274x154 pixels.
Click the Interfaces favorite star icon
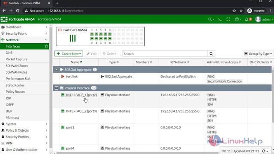[x=46, y=46]
